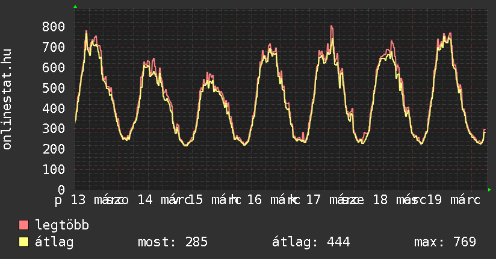Click the yellow átlag legend swatch
Viewport: 496px width, 259px height.
[x=24, y=242]
